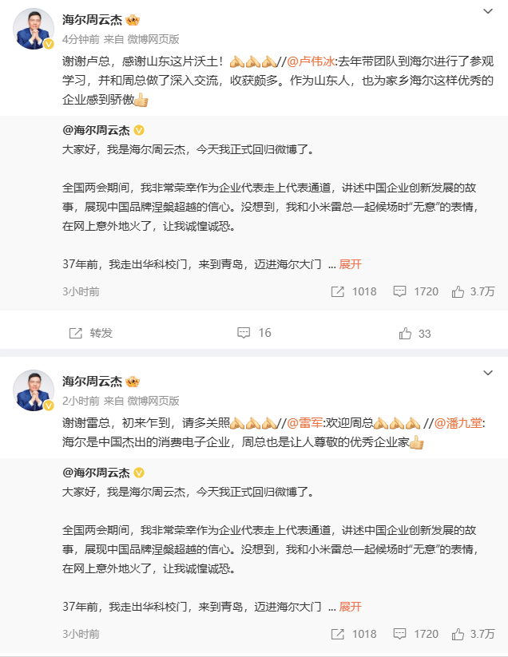
Task: Click thumbs-up icon in first quoted post
Action: (458, 291)
